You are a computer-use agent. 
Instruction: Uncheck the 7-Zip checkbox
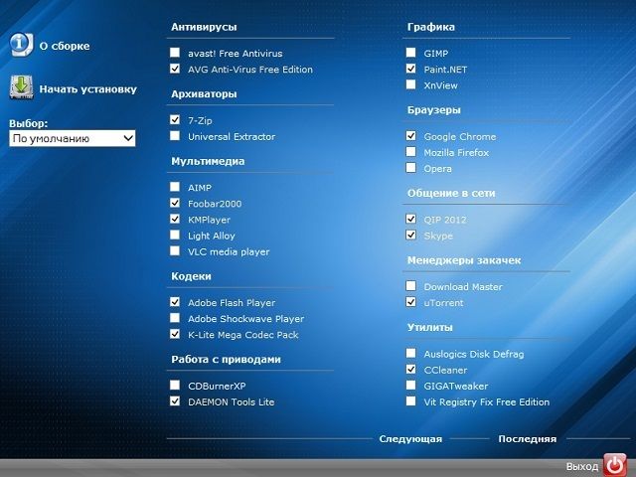[x=175, y=119]
